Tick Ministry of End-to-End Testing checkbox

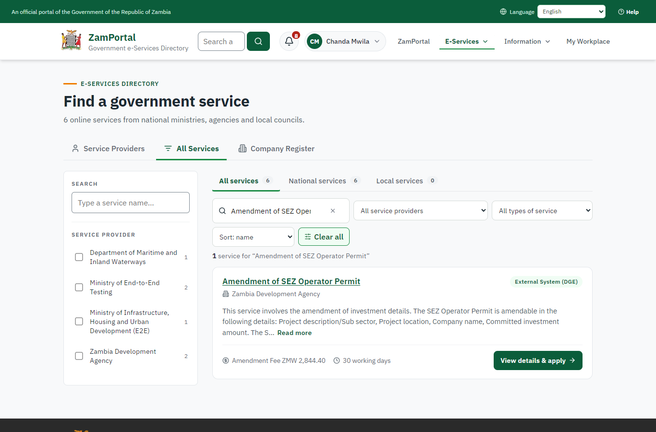(x=79, y=288)
